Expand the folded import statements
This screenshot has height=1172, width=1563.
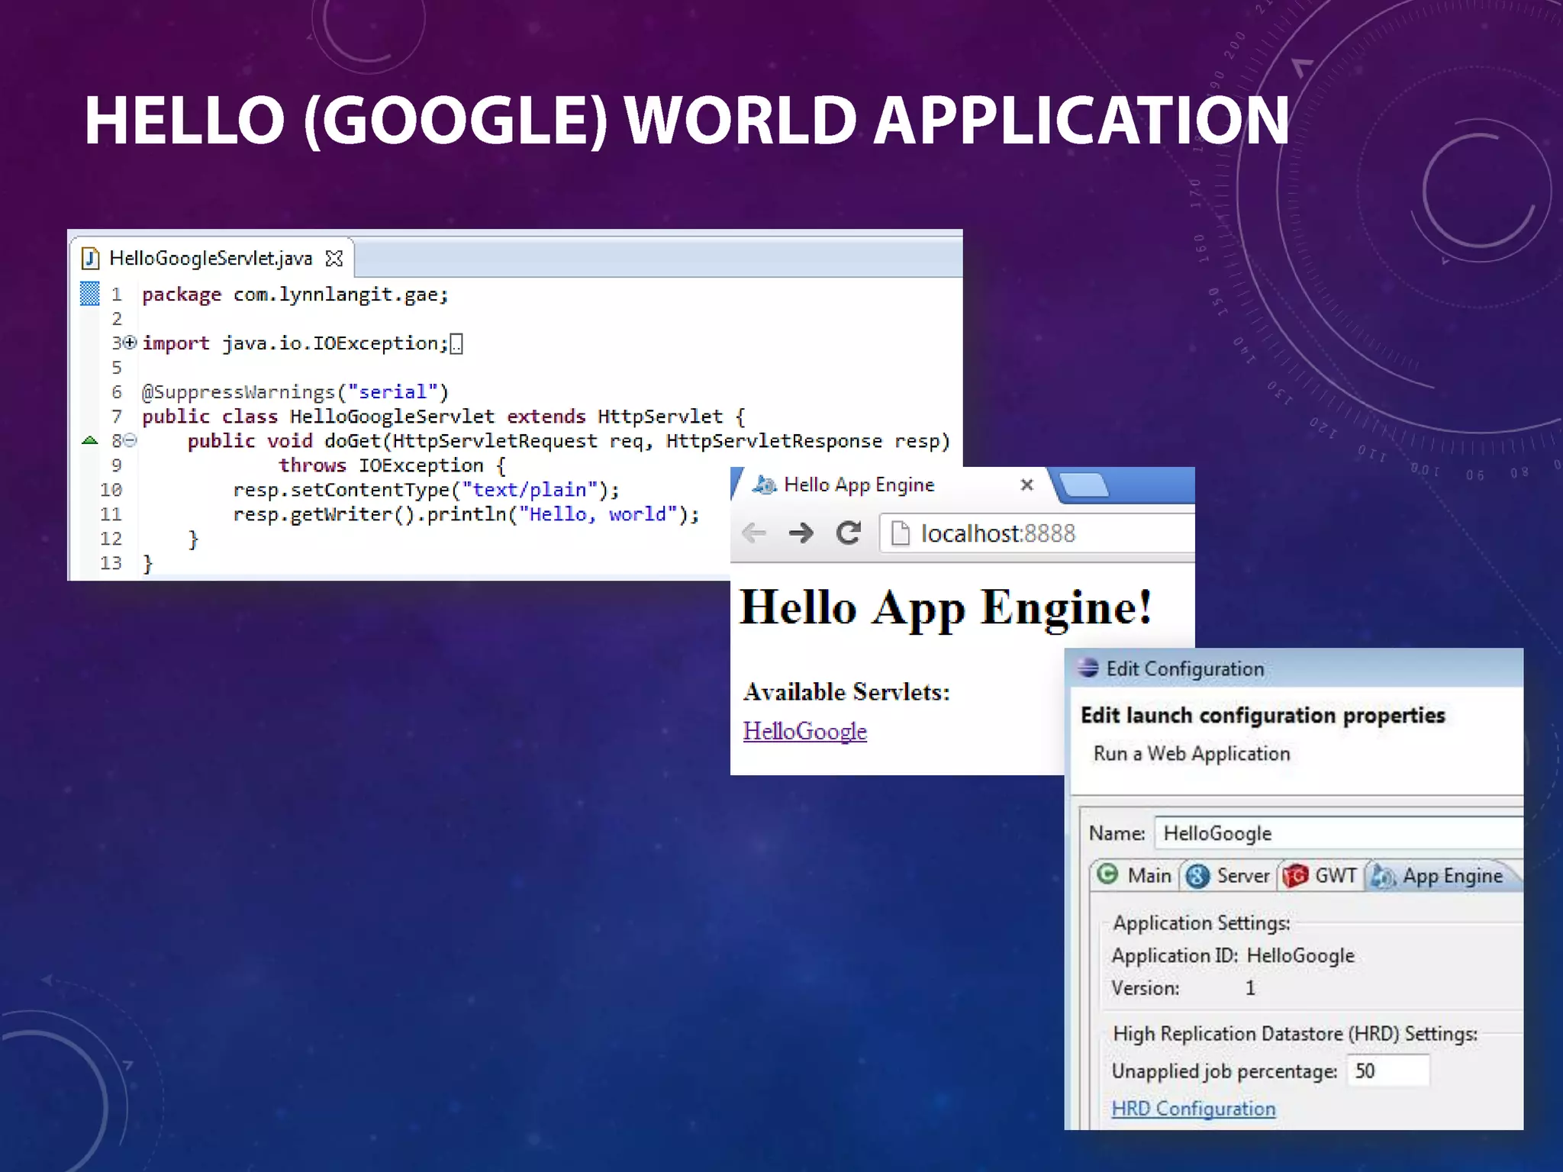tap(131, 343)
